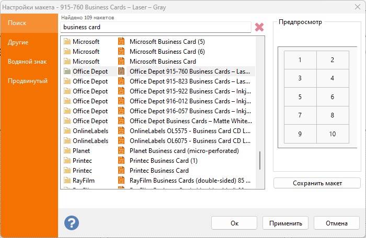Select Office Depot 915-922 Business Cards
366x238 pixels.
coord(190,91)
